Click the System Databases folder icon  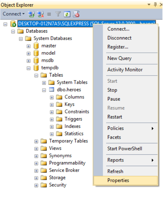point(28,38)
